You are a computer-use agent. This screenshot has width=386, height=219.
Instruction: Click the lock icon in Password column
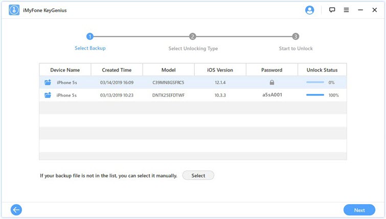coord(271,82)
